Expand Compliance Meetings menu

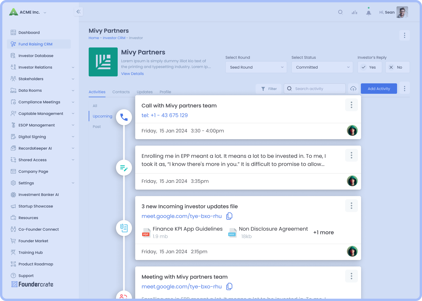73,102
